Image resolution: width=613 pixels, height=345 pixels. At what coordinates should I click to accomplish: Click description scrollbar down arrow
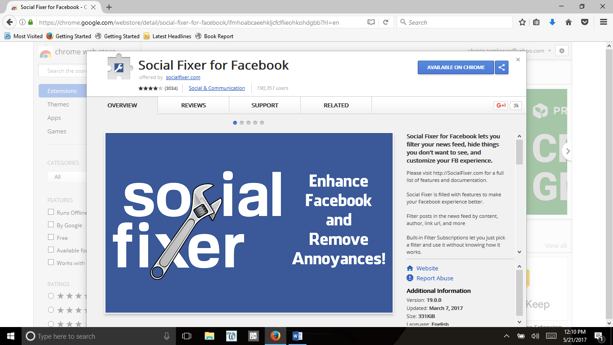519,252
